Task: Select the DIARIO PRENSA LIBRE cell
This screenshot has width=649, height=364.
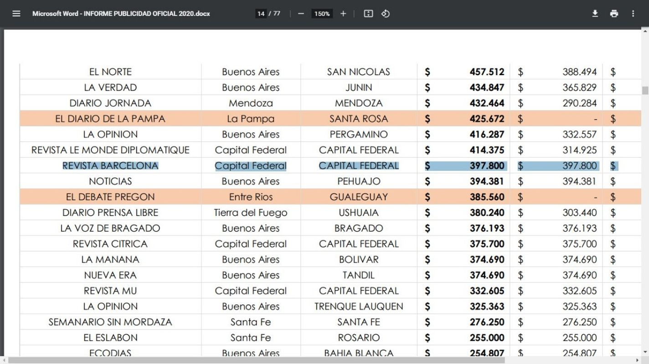Action: click(110, 212)
